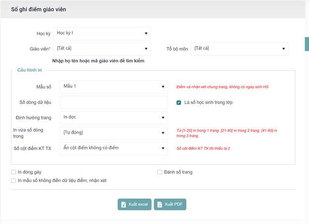Click the Sổ ghi điểm giáo viên header
The height and width of the screenshot is (224, 309).
(x=39, y=9)
